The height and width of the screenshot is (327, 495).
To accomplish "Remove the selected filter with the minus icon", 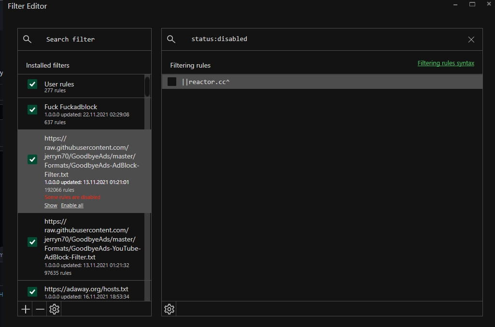I will point(40,309).
